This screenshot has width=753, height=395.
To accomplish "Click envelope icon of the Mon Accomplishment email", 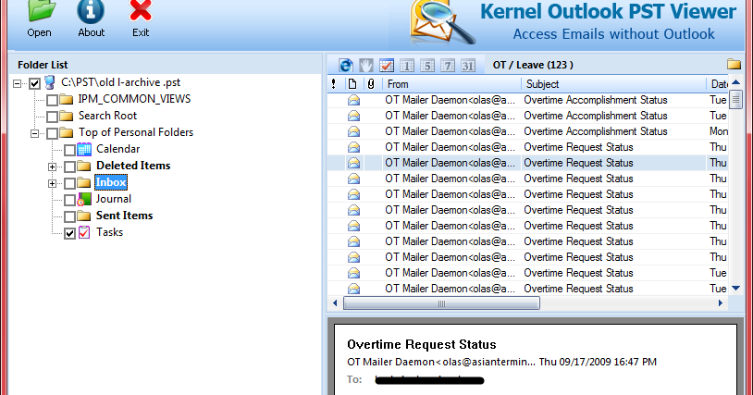I will click(354, 131).
